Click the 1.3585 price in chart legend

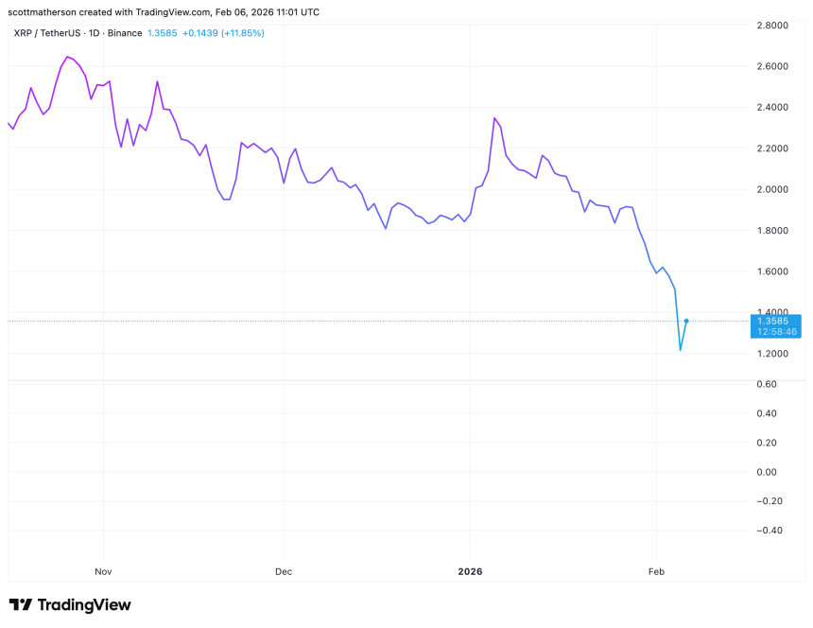click(164, 33)
